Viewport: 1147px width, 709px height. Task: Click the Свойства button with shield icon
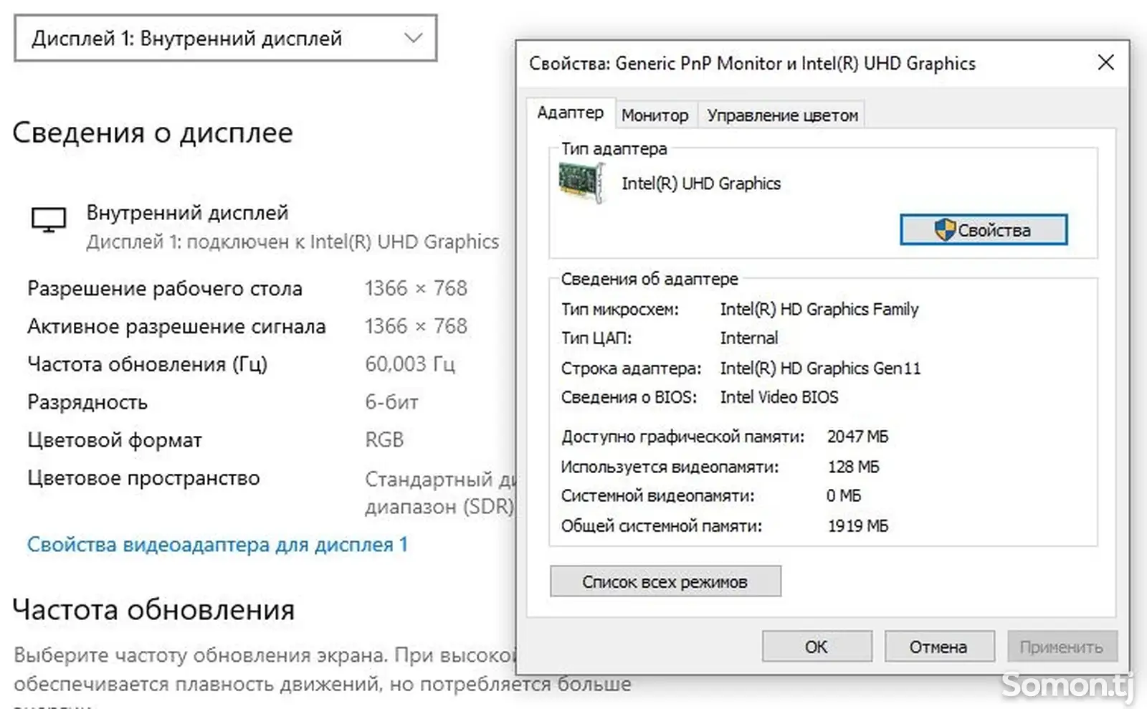tap(984, 230)
